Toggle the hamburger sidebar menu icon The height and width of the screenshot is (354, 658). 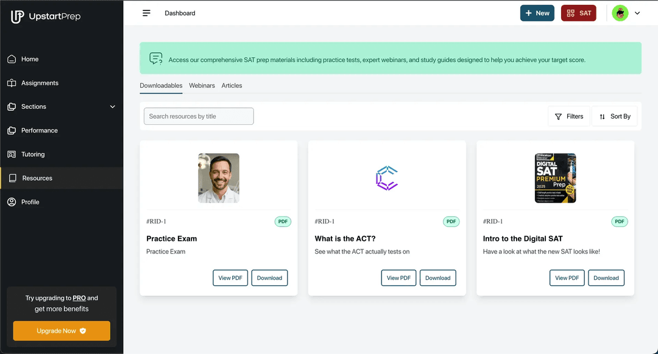click(146, 13)
